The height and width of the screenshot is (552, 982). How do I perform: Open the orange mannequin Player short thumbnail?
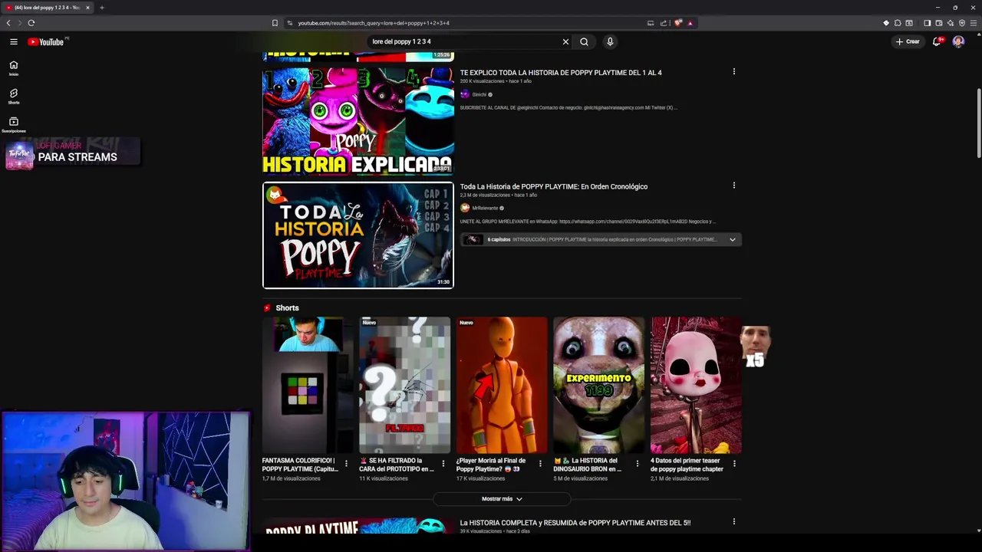(x=502, y=385)
